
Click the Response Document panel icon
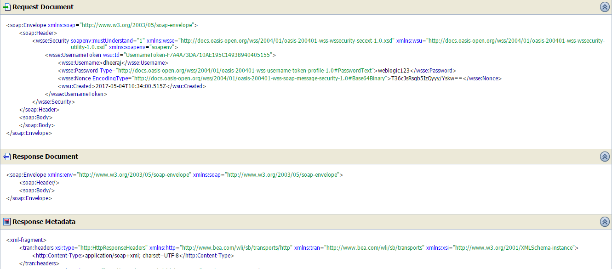pos(6,156)
